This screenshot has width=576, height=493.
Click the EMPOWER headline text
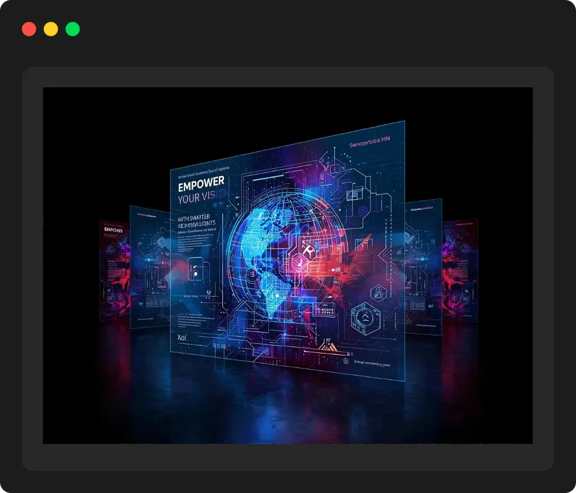pos(201,183)
